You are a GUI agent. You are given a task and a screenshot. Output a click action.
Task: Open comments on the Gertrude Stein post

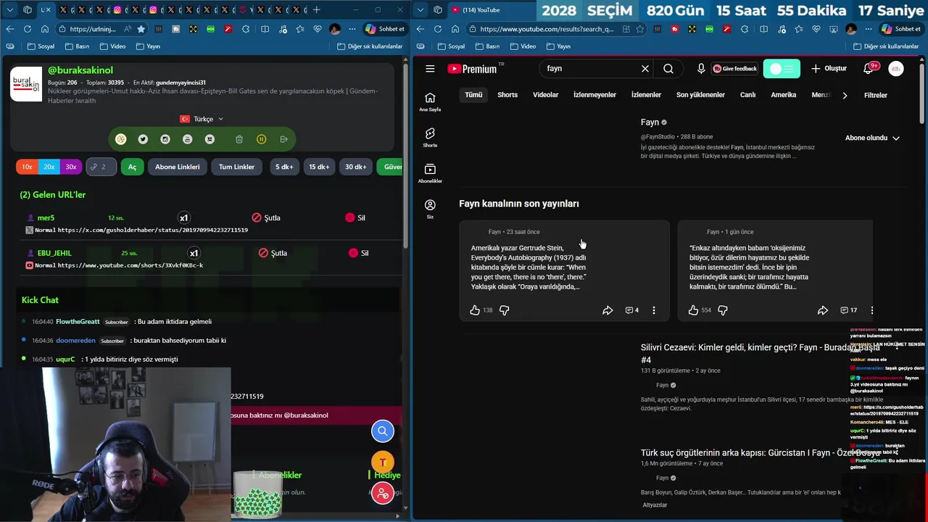pos(632,310)
